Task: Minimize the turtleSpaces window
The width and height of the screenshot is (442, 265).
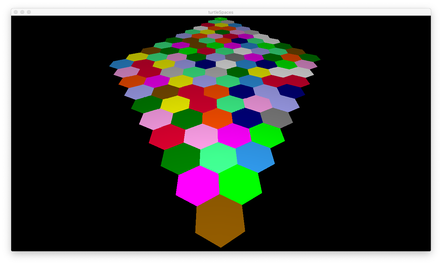Action: click(x=22, y=12)
